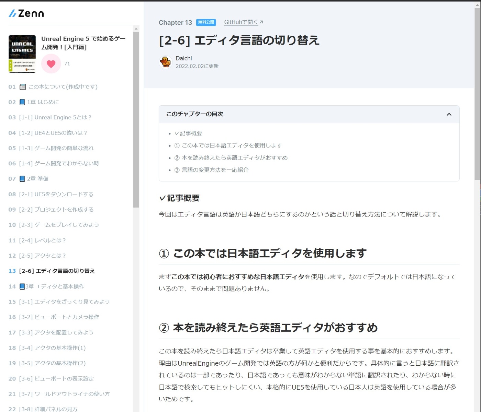Viewport: 481px width, 412px height.
Task: Open author Daichi's profile name link
Action: [x=184, y=58]
